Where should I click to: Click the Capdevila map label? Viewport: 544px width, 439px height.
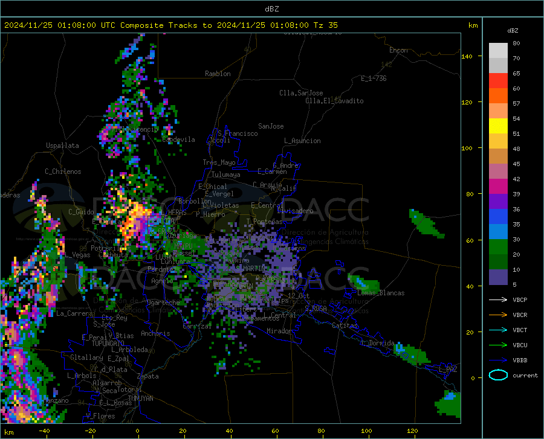coord(178,139)
